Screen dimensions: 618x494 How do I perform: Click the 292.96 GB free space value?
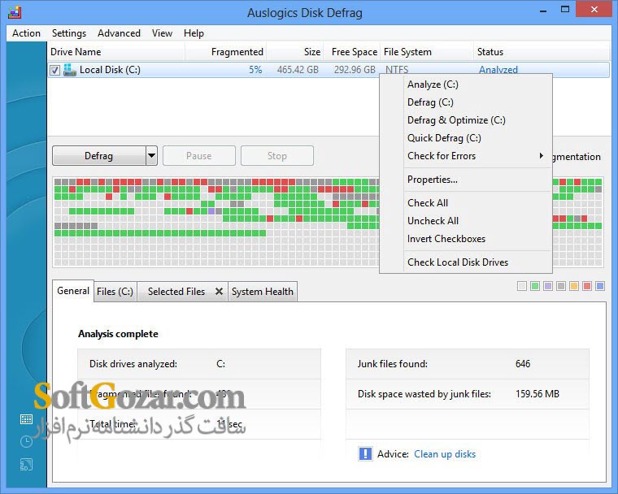click(355, 70)
